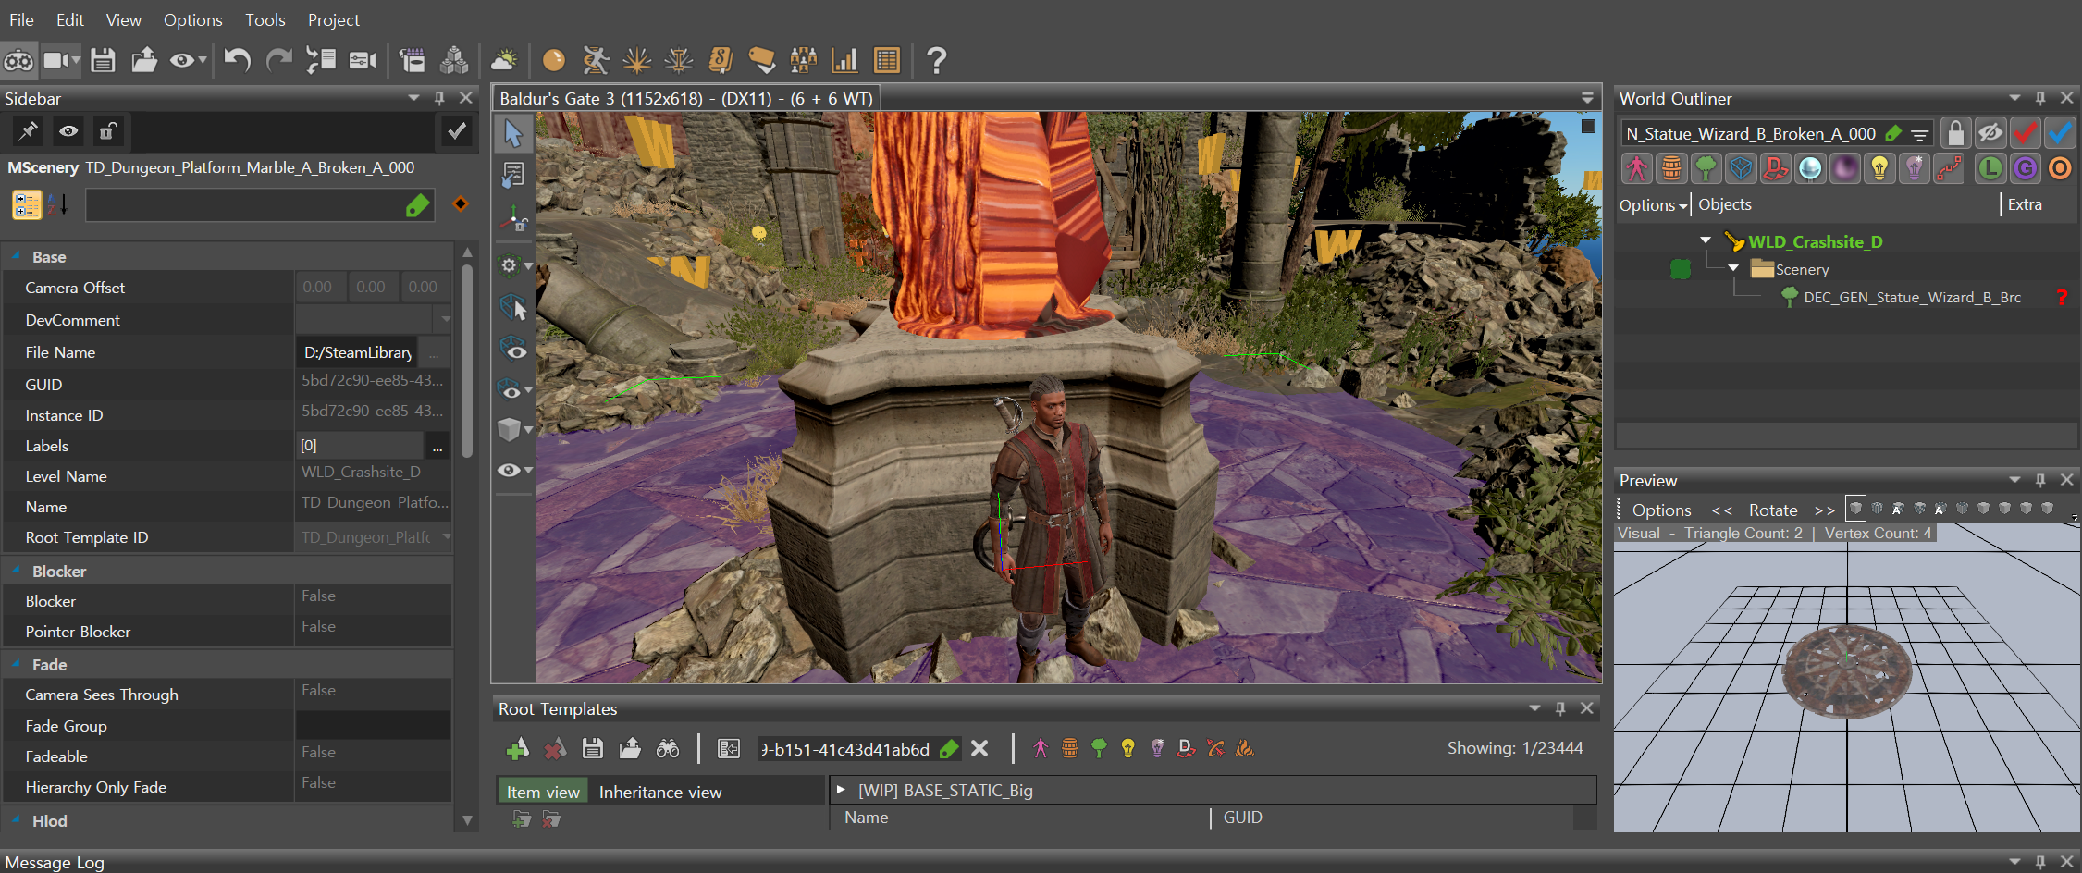This screenshot has height=873, width=2082.
Task: Open the Root Template ID dropdown
Action: coord(447,536)
